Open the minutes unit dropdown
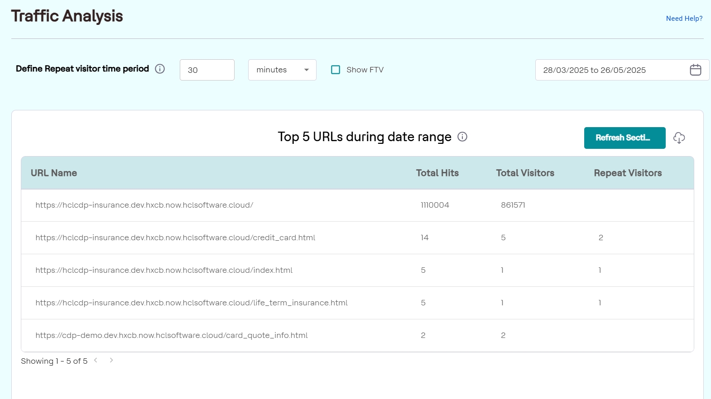The image size is (711, 399). pyautogui.click(x=282, y=70)
